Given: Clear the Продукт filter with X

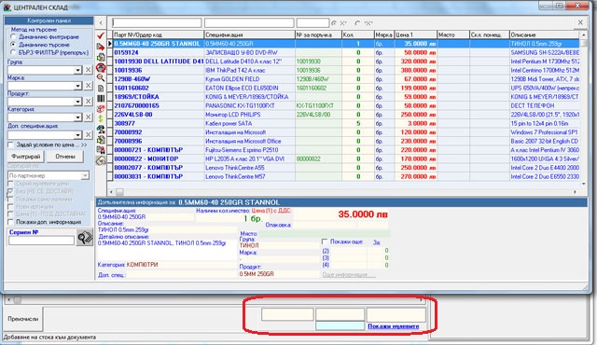Looking at the screenshot, I should (x=88, y=102).
